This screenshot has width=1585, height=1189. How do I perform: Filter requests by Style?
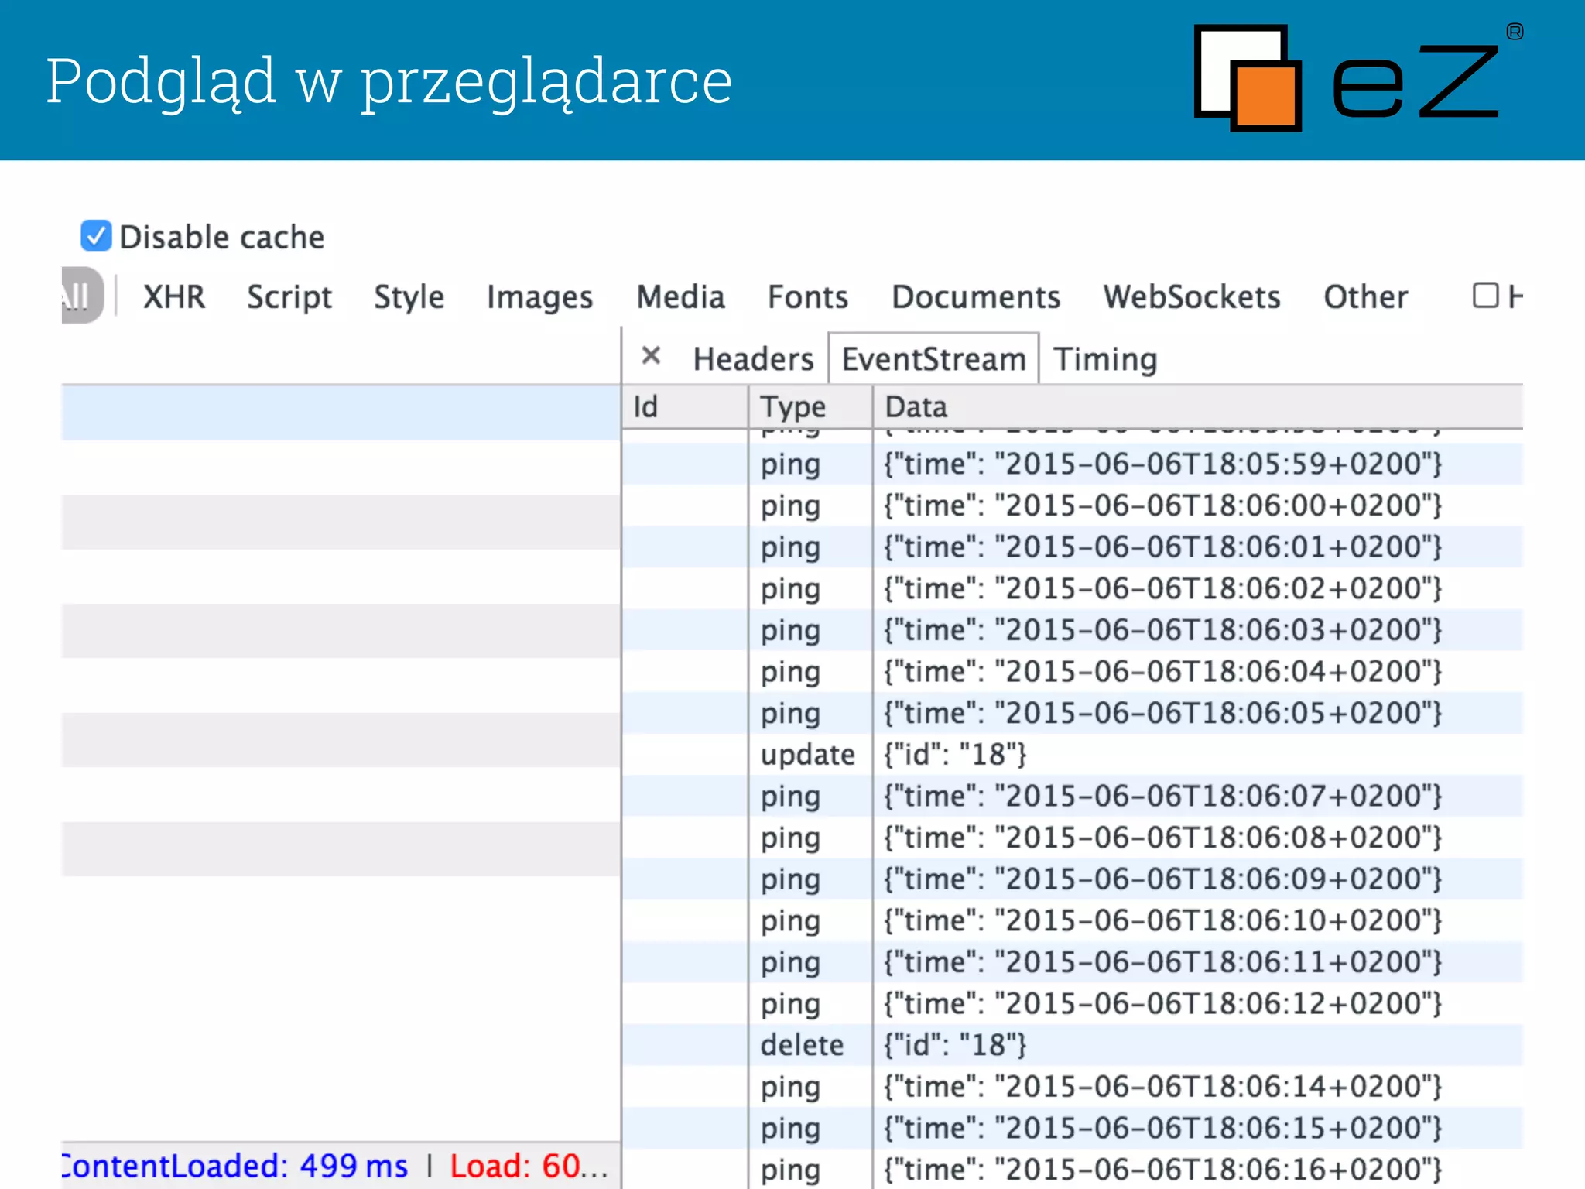coord(409,297)
